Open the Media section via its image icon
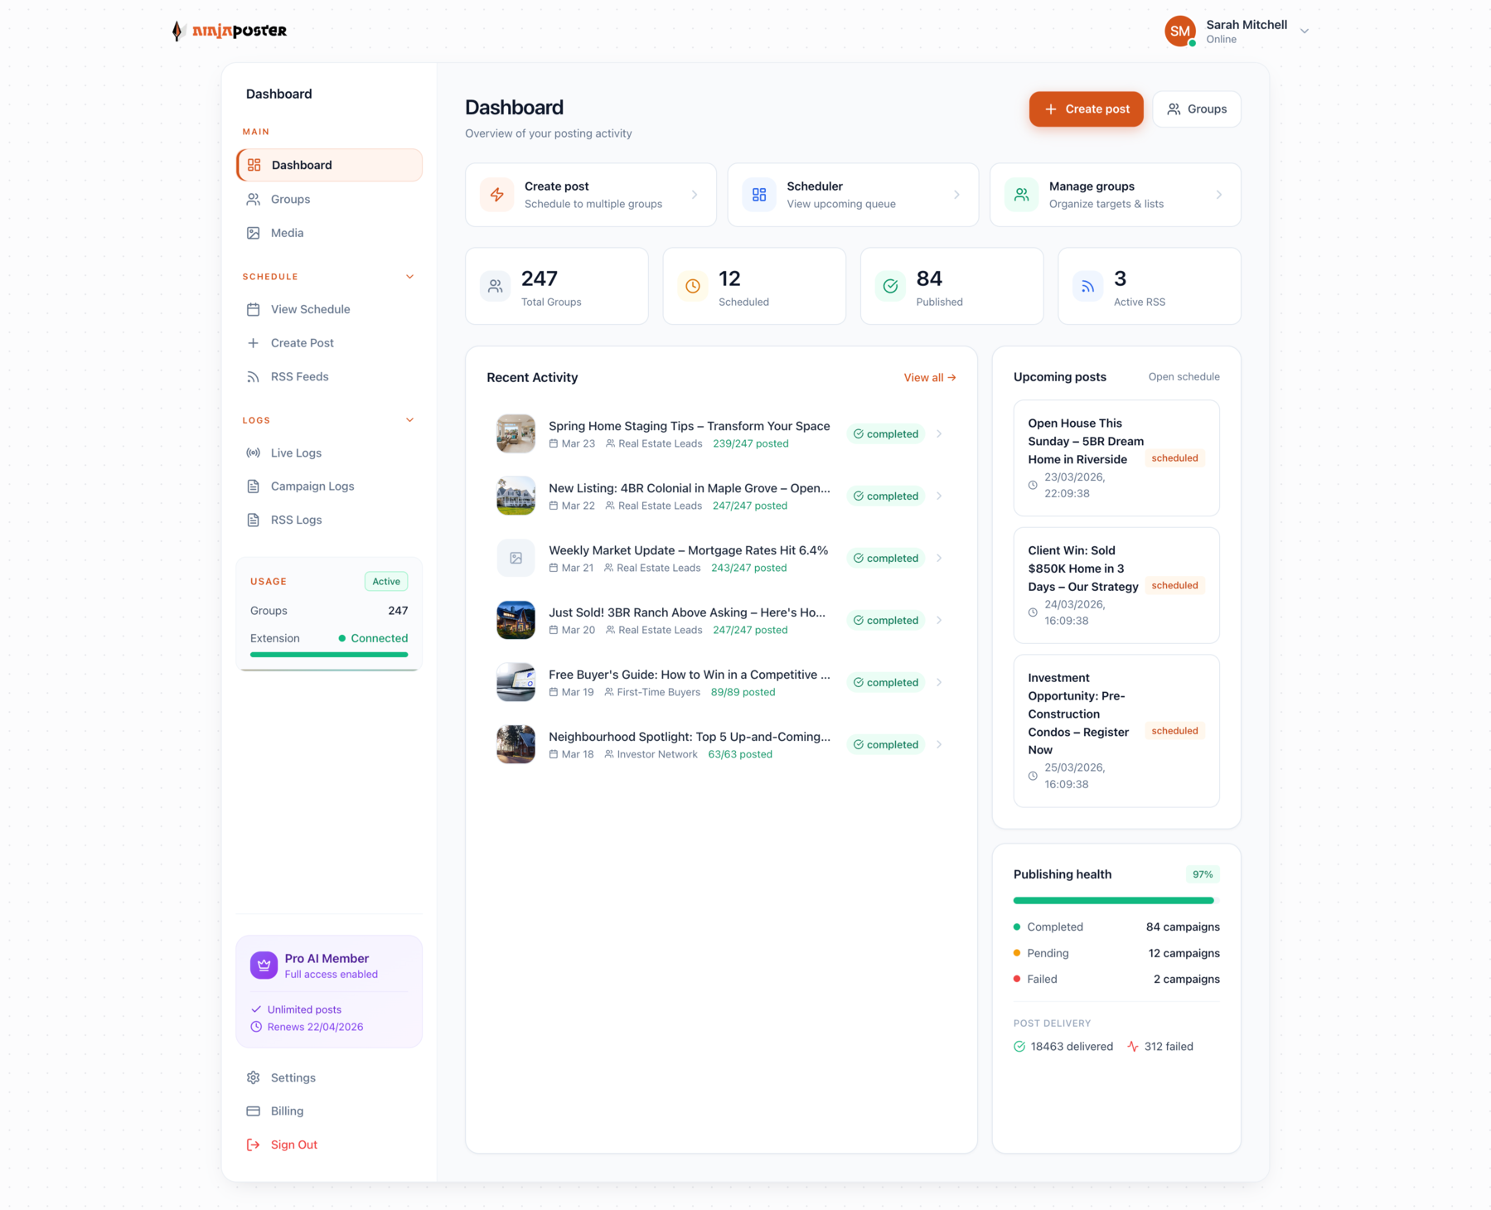The height and width of the screenshot is (1210, 1491). (254, 233)
